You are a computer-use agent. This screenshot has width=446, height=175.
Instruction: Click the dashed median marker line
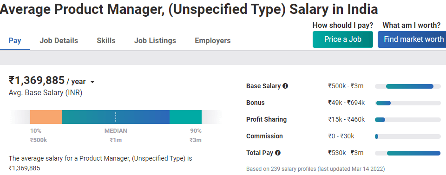coord(116,117)
